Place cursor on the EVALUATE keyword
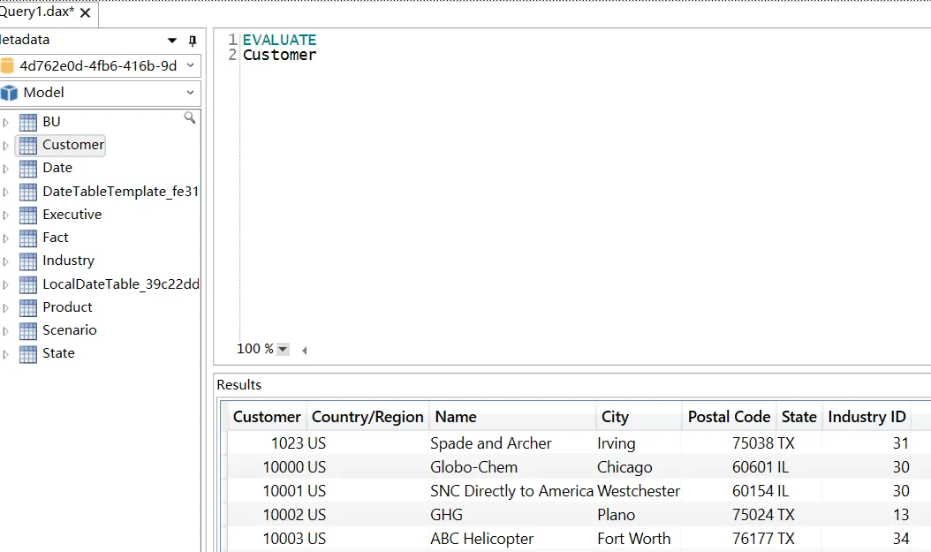931x552 pixels. [280, 40]
